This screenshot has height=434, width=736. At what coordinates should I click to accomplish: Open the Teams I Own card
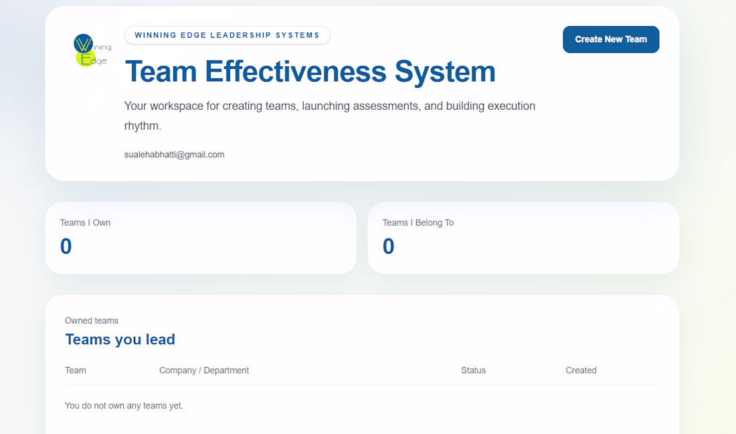pos(201,238)
